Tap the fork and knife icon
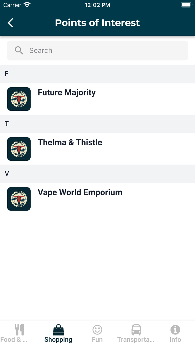Viewport: 195px width, 347px height. (x=19, y=330)
